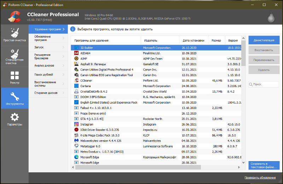This screenshot has width=283, height=184.
Task: Click the horizontal scrollbar right arrow
Action: tap(239, 167)
